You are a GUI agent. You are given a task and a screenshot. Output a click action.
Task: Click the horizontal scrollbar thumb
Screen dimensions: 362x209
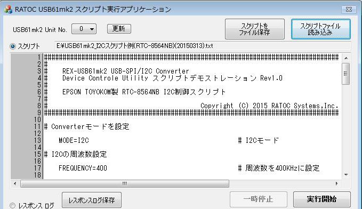(x=125, y=183)
